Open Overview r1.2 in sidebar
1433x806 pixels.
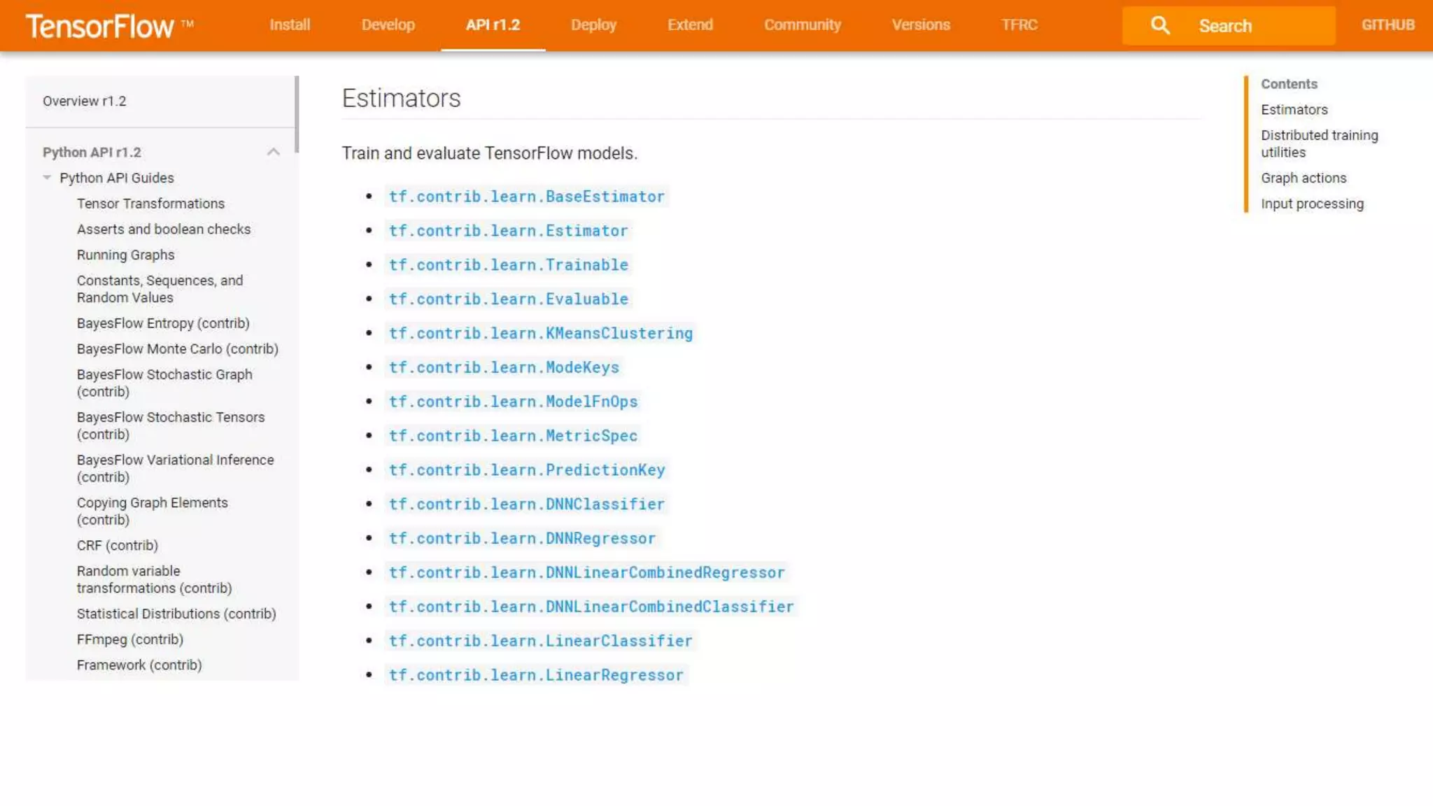click(84, 101)
